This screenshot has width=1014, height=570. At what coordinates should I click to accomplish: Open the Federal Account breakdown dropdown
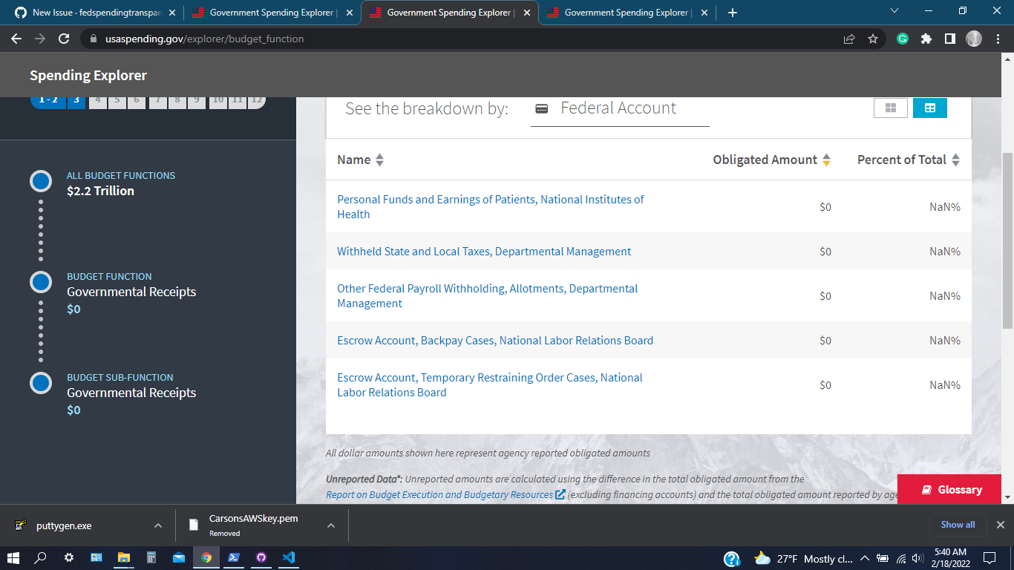(620, 108)
